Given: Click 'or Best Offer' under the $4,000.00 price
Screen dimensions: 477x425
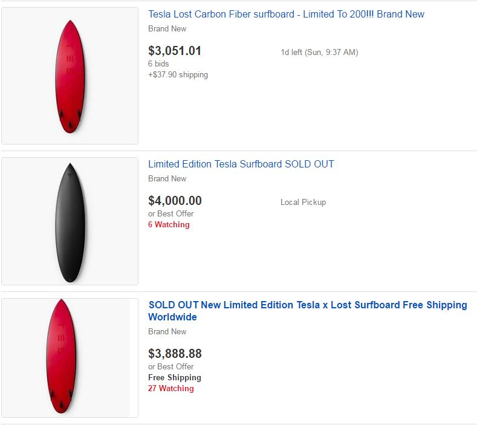Looking at the screenshot, I should [171, 213].
